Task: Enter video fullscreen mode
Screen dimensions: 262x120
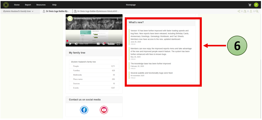Action: point(118,44)
